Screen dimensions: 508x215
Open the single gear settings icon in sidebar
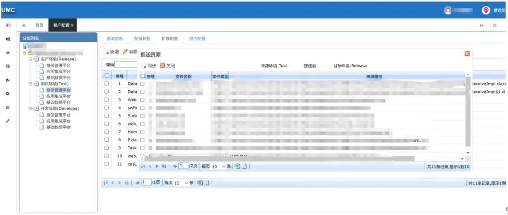8,94
